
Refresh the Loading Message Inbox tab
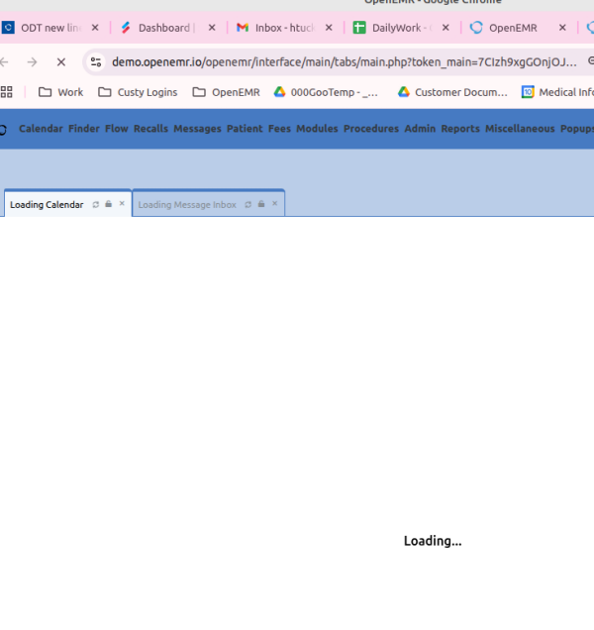pos(248,205)
